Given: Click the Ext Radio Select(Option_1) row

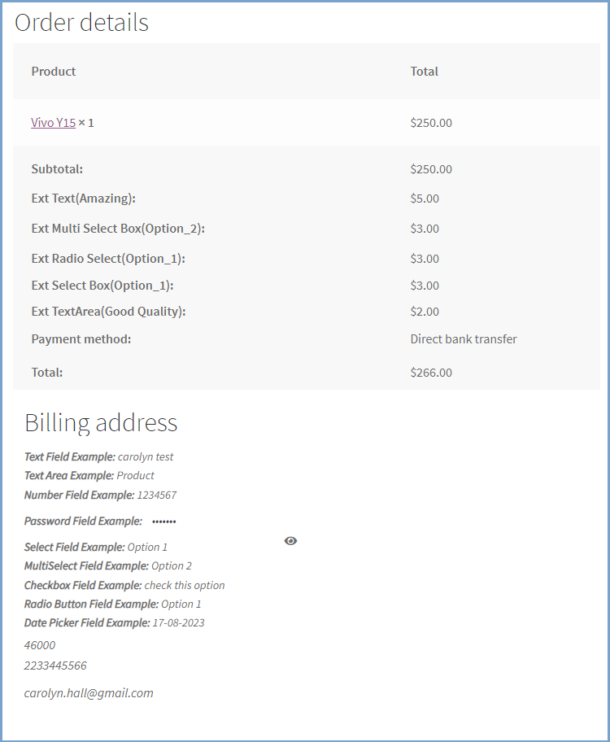Looking at the screenshot, I should click(107, 258).
